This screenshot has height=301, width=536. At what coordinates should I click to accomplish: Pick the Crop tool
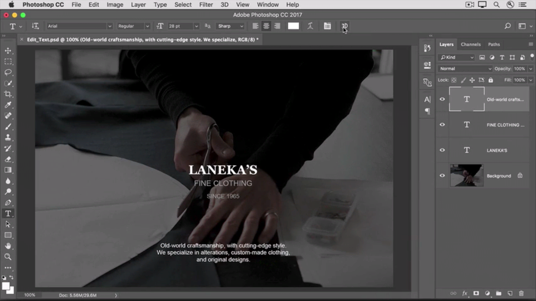8,94
